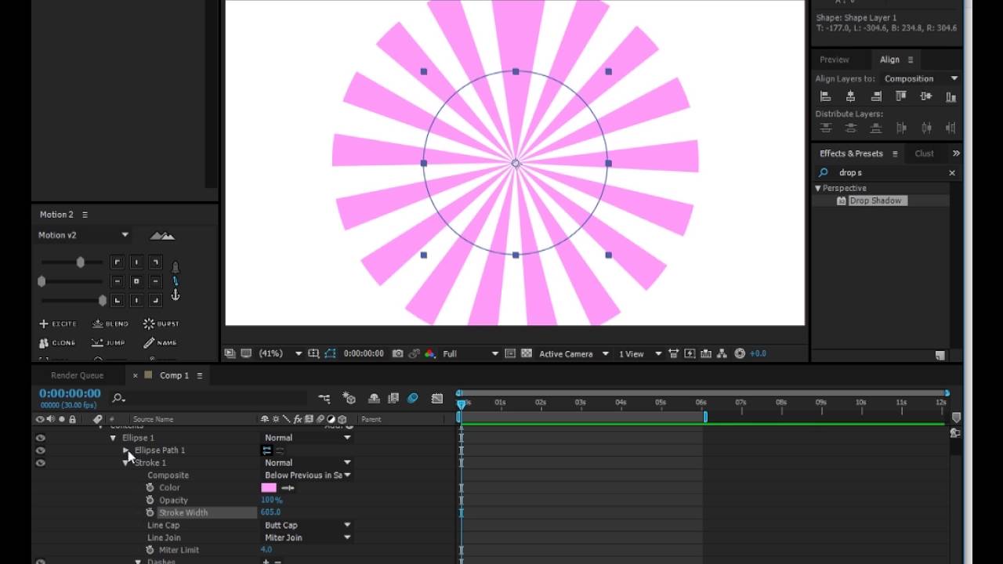
Task: Click the Jump tool in Motion 2
Action: click(x=108, y=342)
